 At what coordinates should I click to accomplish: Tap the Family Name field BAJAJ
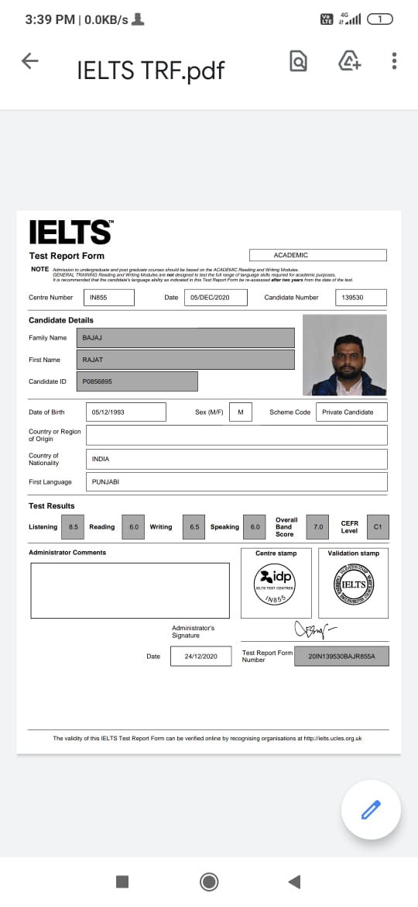coord(185,338)
